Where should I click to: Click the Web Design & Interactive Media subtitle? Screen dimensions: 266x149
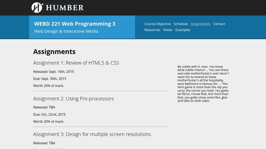(66, 31)
